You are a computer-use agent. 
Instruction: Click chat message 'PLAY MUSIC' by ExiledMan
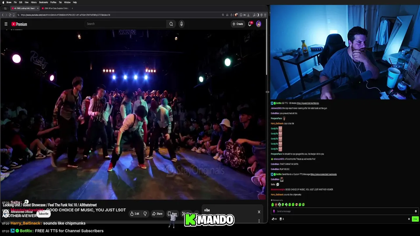pos(284,169)
